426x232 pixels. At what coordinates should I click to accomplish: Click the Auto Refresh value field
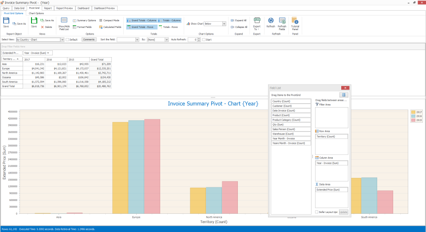tap(192, 39)
